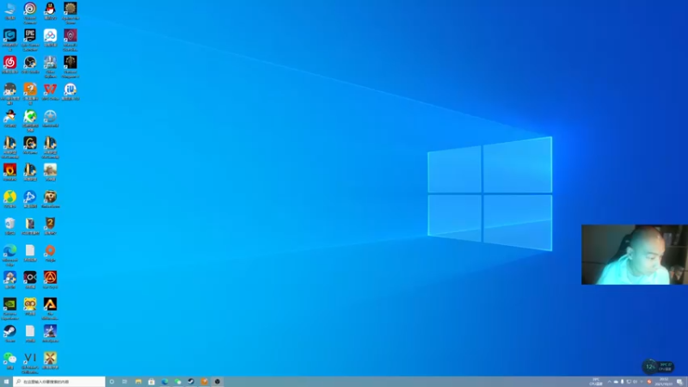Open File Explorer from the taskbar
Viewport: 688px width, 387px height.
(x=138, y=382)
